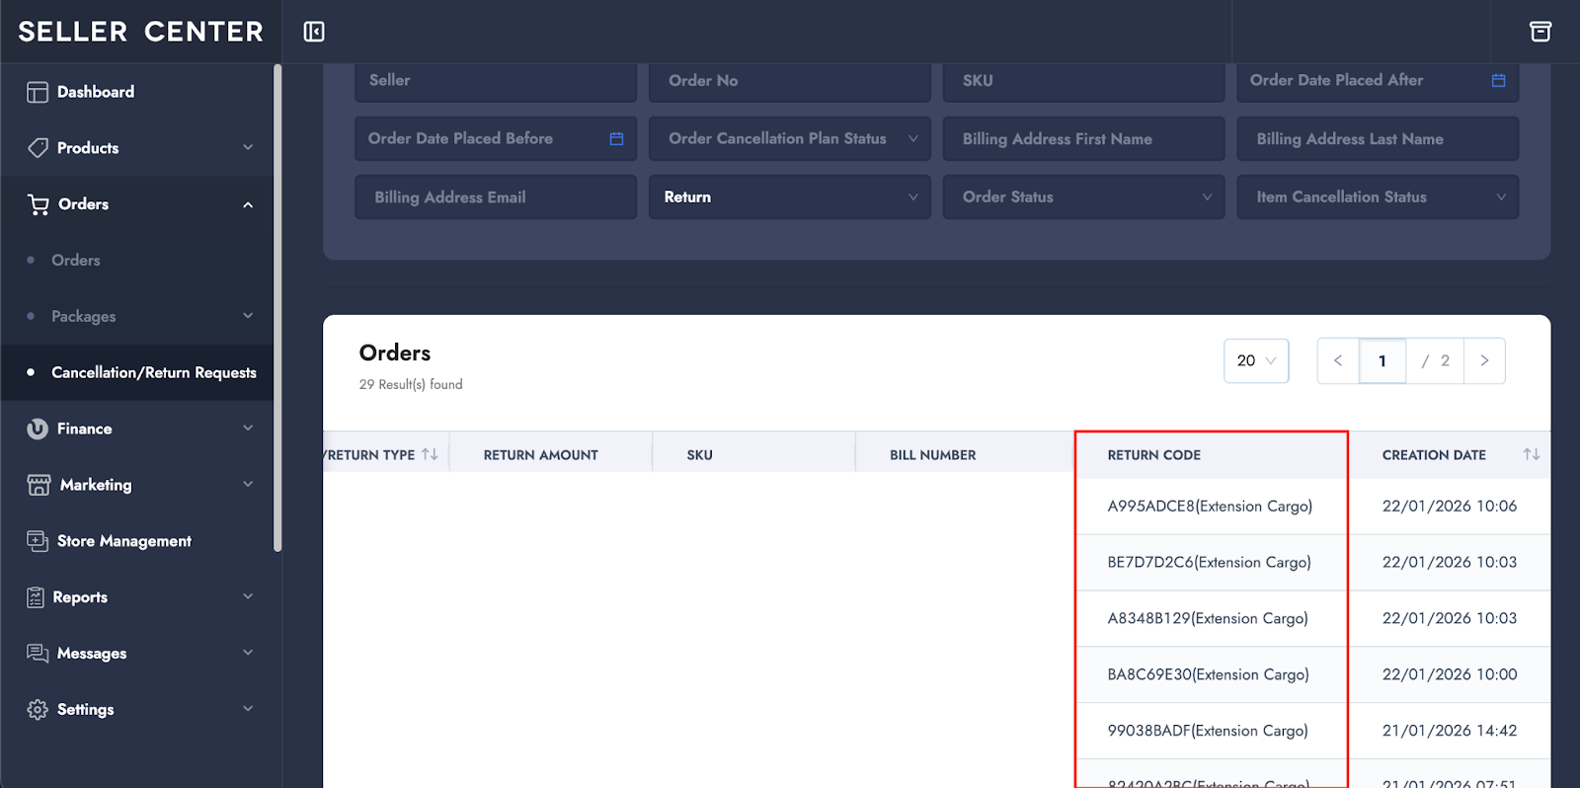The height and width of the screenshot is (788, 1580).
Task: Sort by Creation Date using the sort arrows
Action: [x=1531, y=454]
